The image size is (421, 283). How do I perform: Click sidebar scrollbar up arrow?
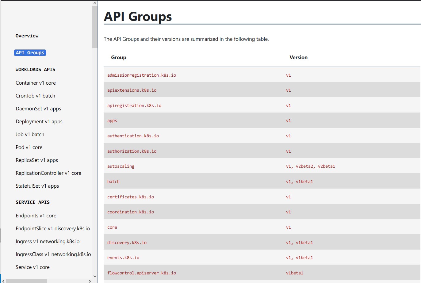point(95,3)
